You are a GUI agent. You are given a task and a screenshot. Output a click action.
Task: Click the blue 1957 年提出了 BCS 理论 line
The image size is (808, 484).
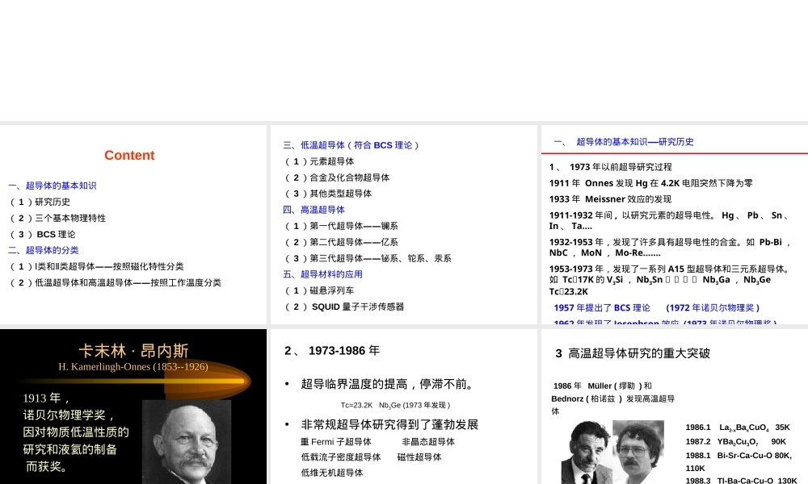click(x=657, y=307)
